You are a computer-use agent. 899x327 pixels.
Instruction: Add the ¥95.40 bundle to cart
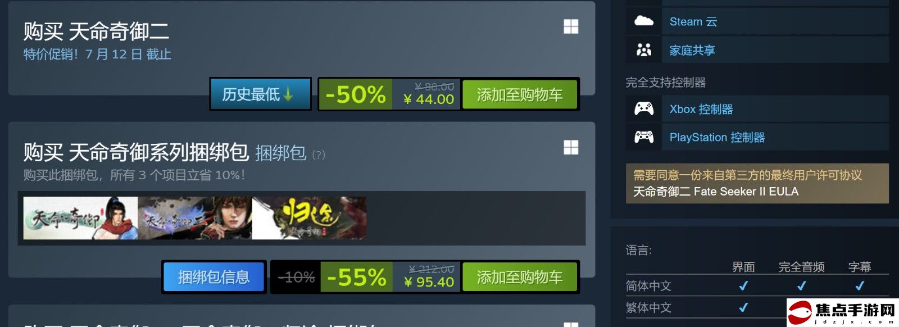pyautogui.click(x=520, y=277)
